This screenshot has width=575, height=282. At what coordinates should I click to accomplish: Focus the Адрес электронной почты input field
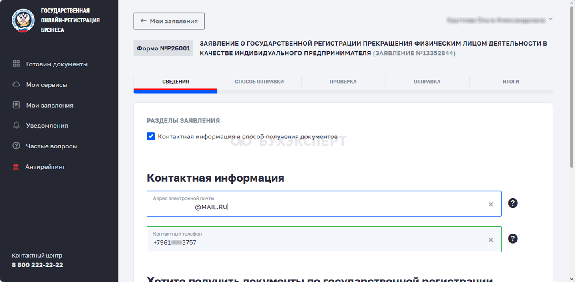[324, 204]
